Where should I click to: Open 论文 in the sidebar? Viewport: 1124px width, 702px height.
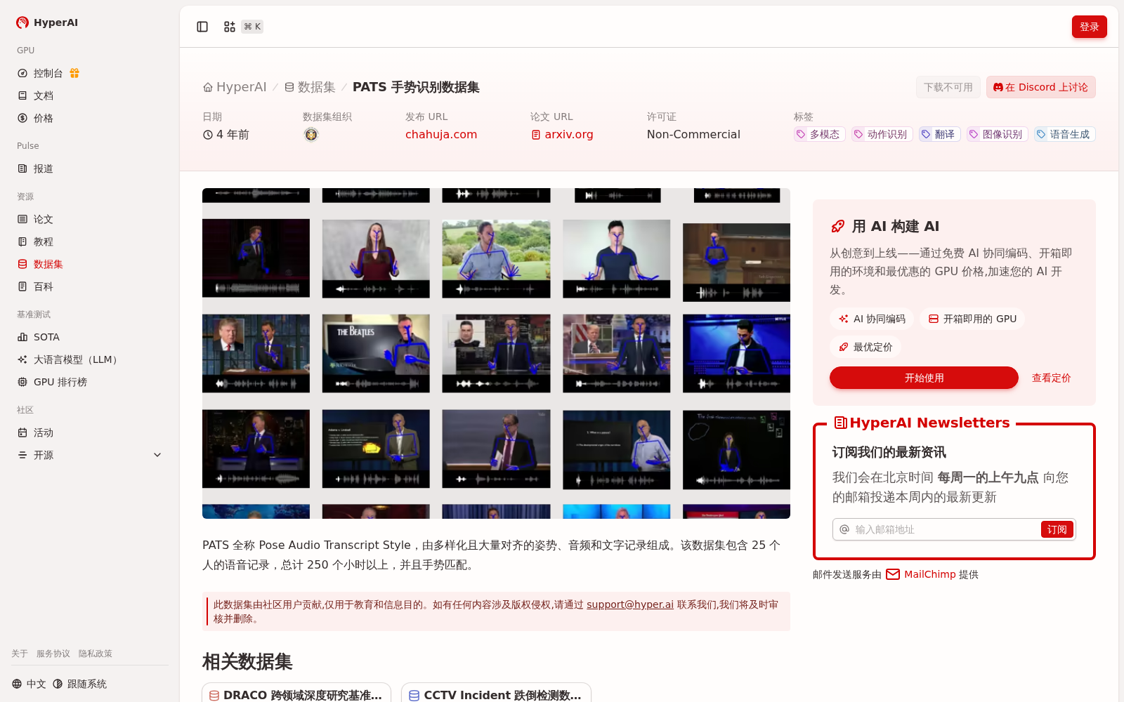[x=90, y=219]
